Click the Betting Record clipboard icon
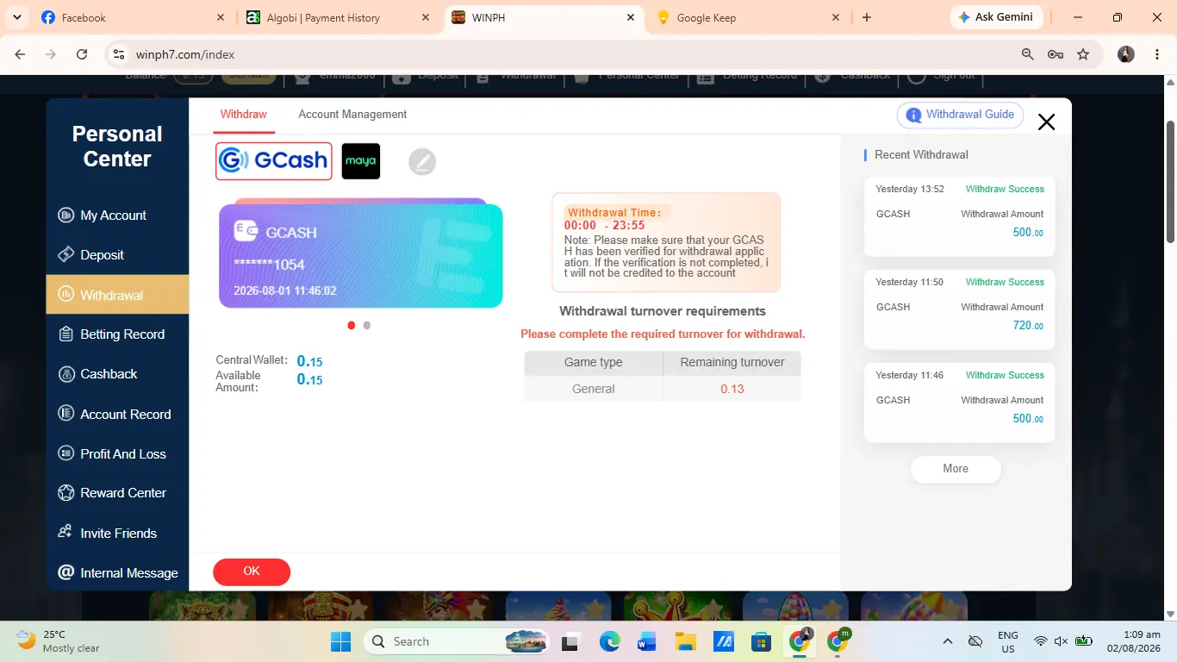This screenshot has width=1177, height=662. click(65, 334)
